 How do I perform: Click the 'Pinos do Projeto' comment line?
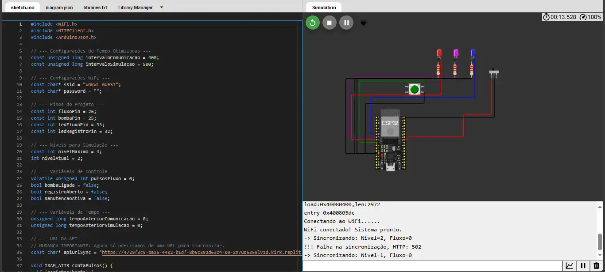pos(68,105)
